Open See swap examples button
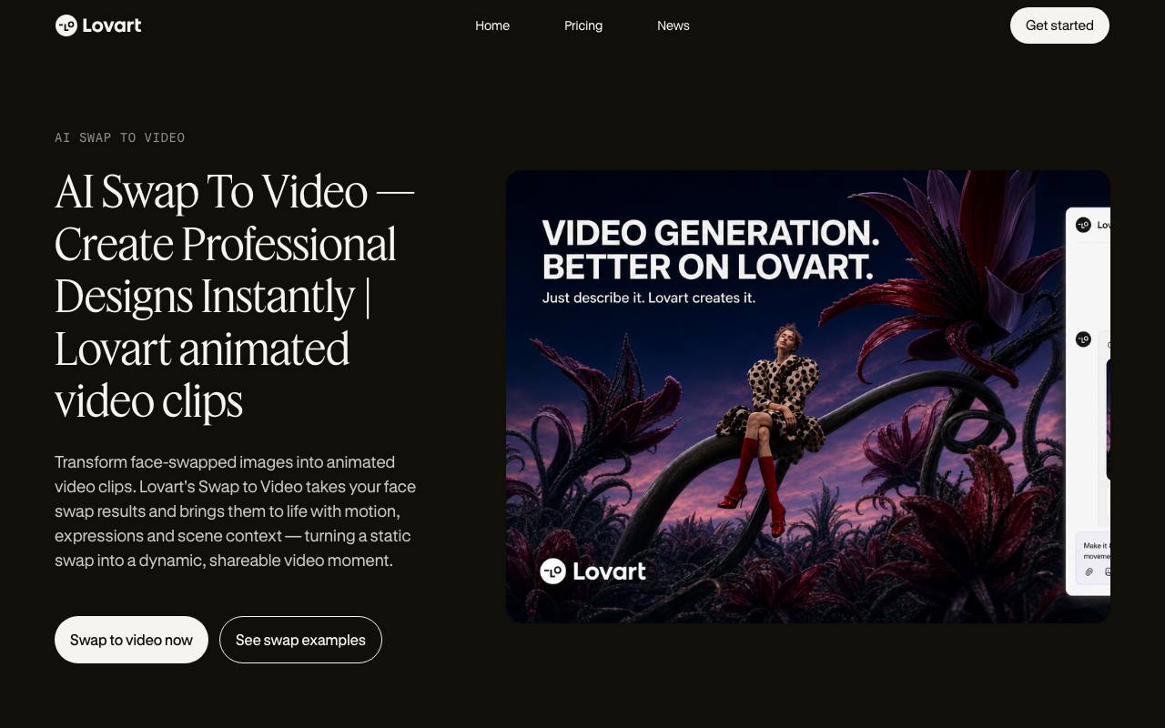This screenshot has height=728, width=1165. click(300, 640)
